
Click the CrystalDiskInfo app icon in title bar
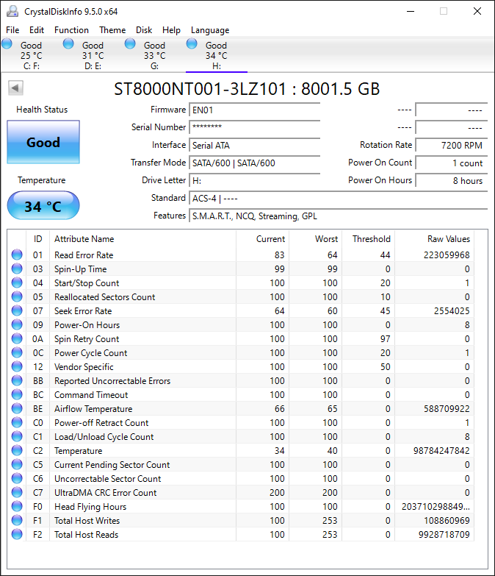(x=12, y=11)
